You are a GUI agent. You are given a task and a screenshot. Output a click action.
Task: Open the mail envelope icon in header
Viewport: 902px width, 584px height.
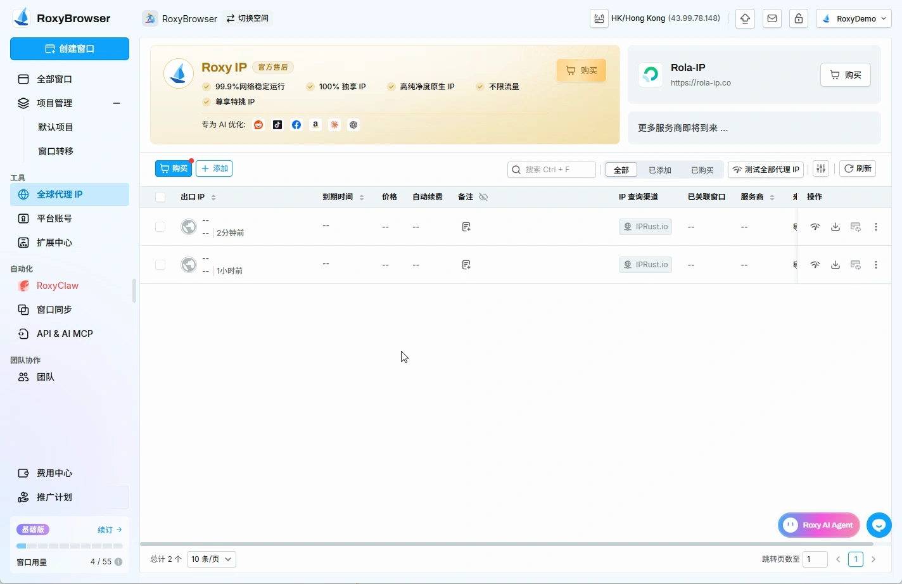(x=772, y=18)
